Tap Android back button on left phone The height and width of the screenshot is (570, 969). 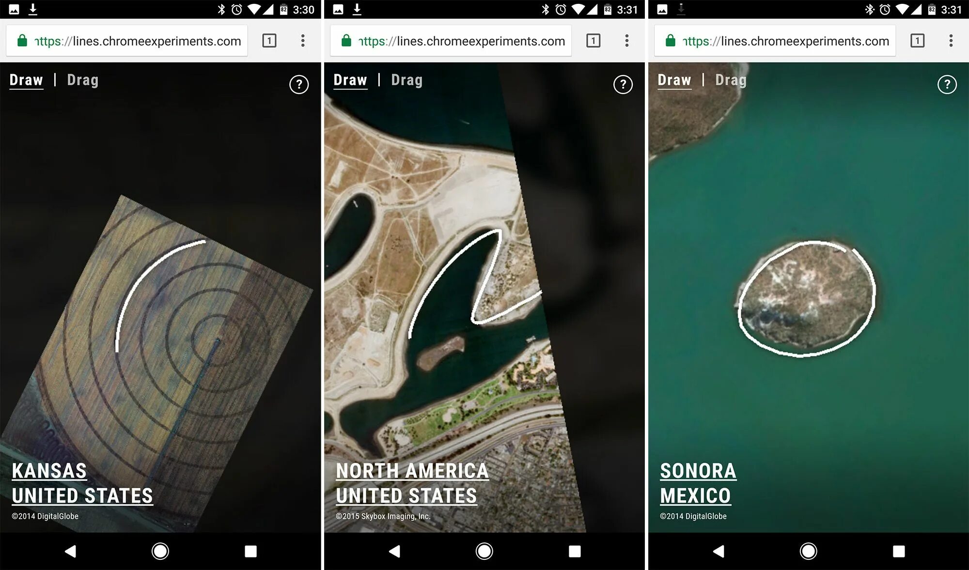point(71,551)
